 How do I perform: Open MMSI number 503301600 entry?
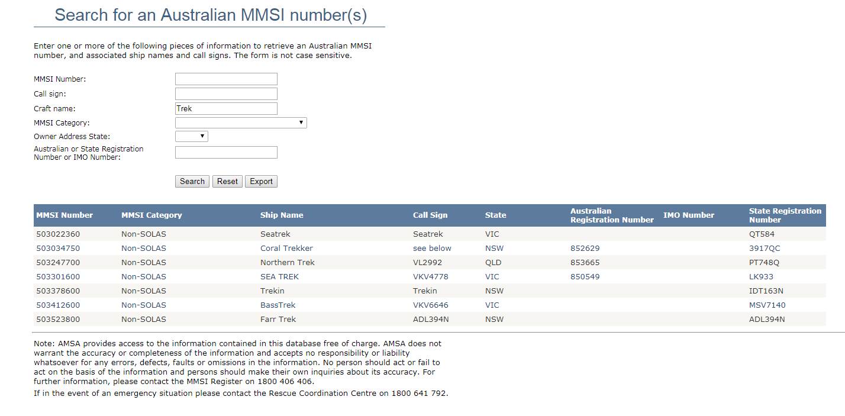pos(58,277)
